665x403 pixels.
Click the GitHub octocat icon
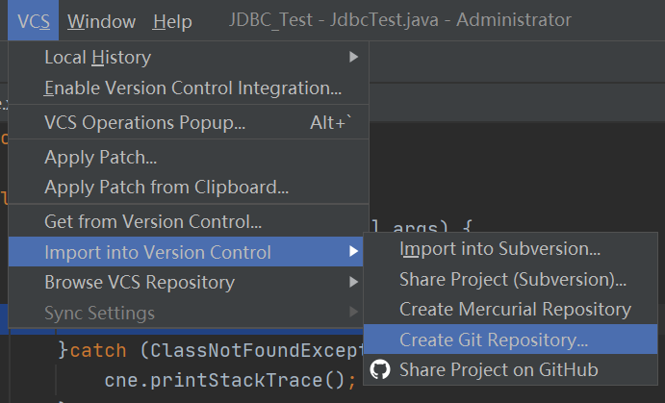pyautogui.click(x=379, y=369)
